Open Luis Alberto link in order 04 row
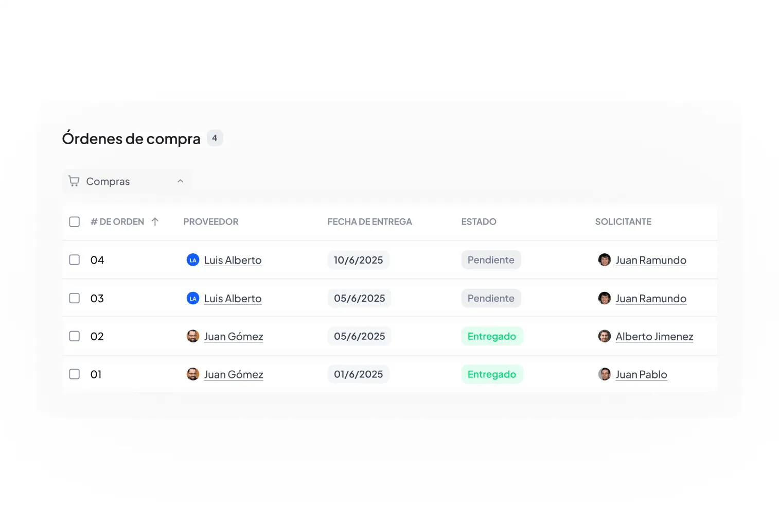779x520 pixels. [233, 261]
